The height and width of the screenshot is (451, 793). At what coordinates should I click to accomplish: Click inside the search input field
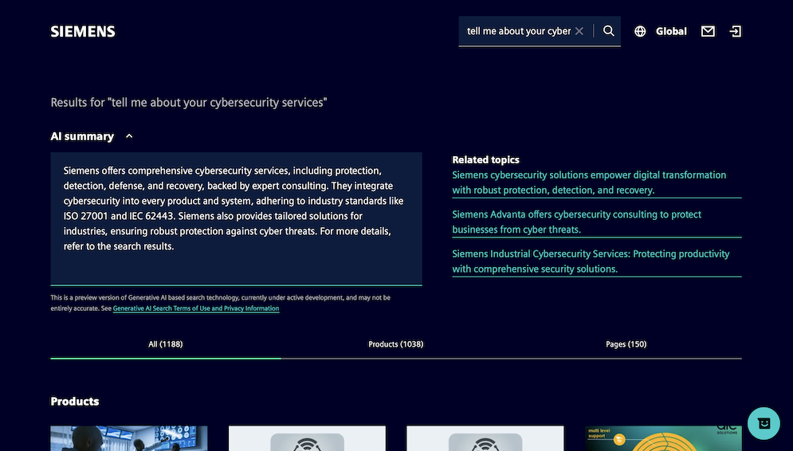click(x=518, y=32)
